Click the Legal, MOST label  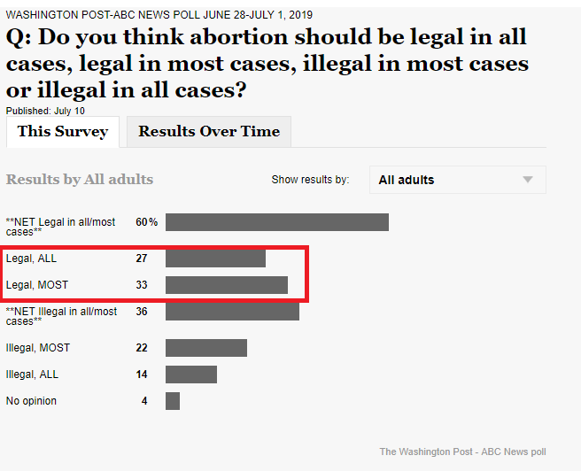tap(37, 285)
